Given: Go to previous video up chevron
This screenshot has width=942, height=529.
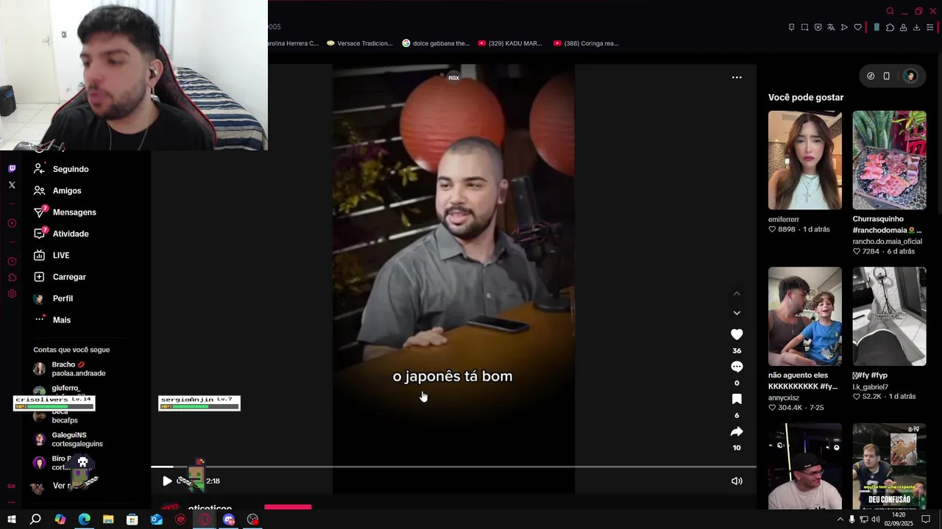Looking at the screenshot, I should click(x=737, y=293).
